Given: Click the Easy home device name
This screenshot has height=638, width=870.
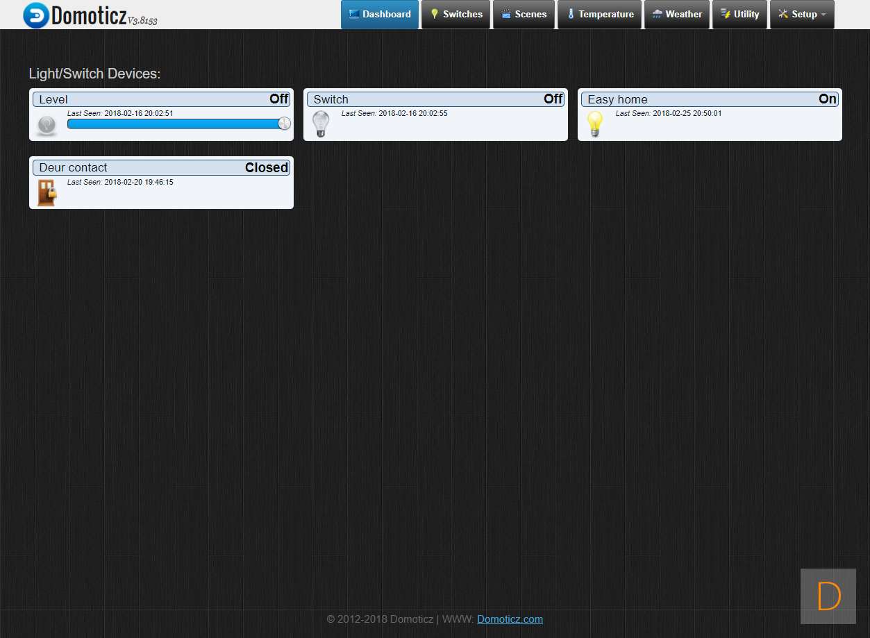Looking at the screenshot, I should (x=617, y=99).
